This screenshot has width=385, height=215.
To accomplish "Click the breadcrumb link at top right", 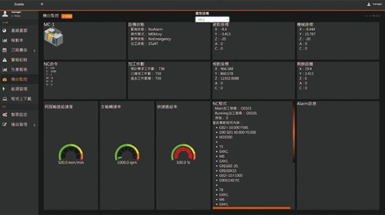I will coord(373,16).
